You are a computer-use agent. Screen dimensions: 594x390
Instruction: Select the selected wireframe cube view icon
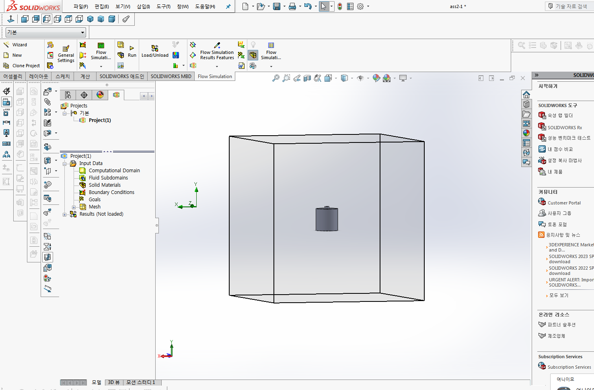tap(47, 19)
